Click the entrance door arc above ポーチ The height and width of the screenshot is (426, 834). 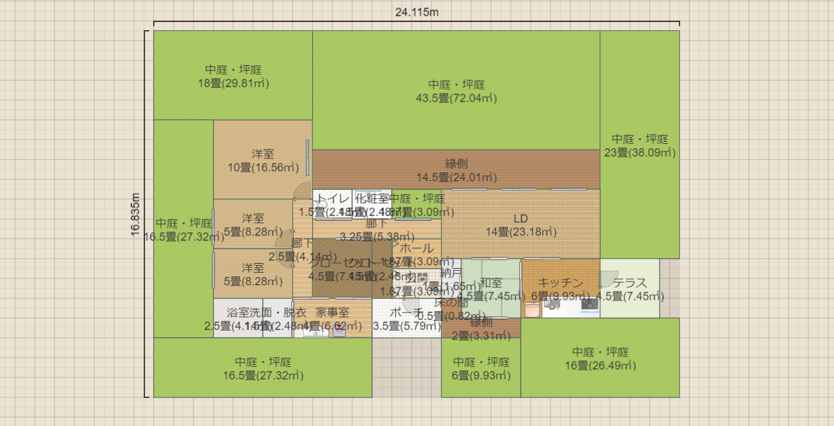pyautogui.click(x=411, y=306)
